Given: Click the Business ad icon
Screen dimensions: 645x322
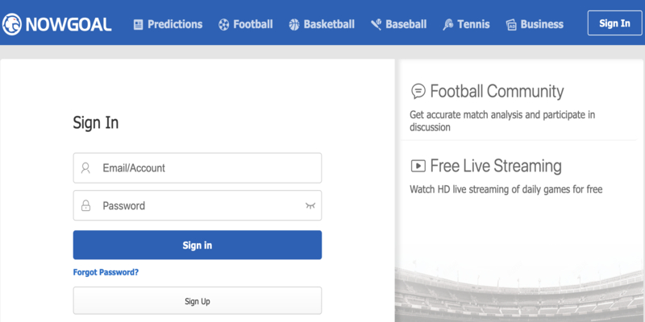Looking at the screenshot, I should [x=511, y=25].
